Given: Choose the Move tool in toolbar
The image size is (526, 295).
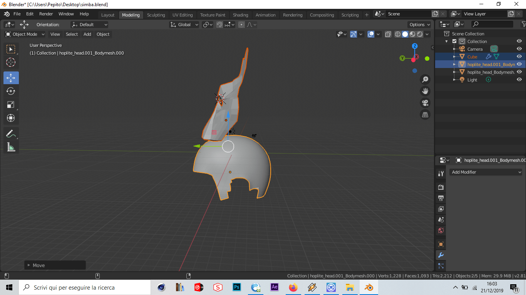Looking at the screenshot, I should pos(11,78).
